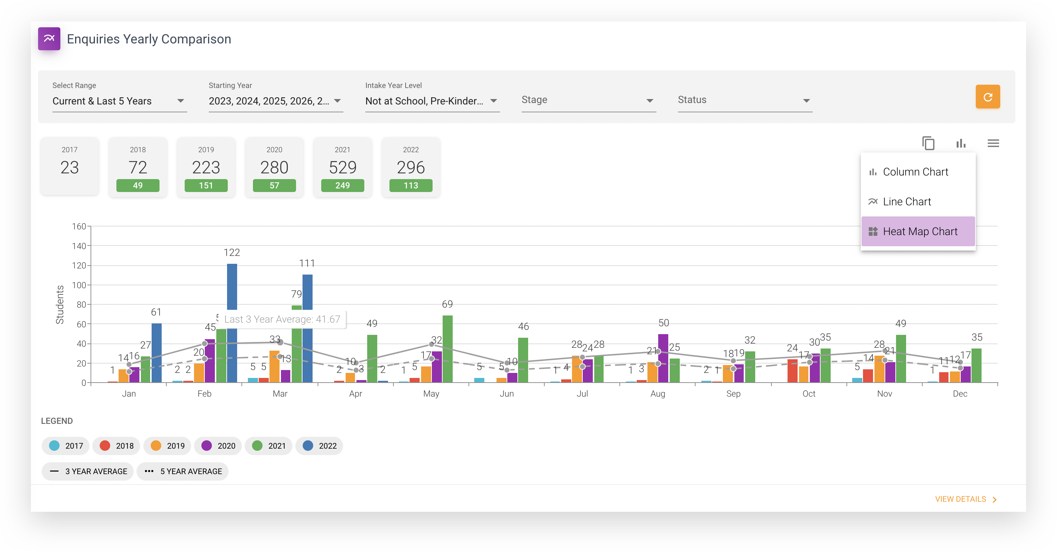This screenshot has height=552, width=1057.
Task: Expand the Starting Year dropdown
Action: [274, 101]
